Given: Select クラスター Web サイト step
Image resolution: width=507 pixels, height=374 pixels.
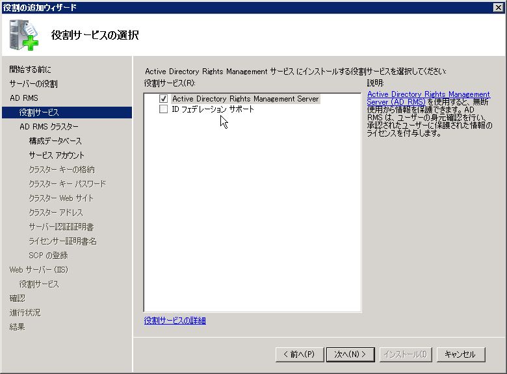Looking at the screenshot, I should [x=61, y=198].
